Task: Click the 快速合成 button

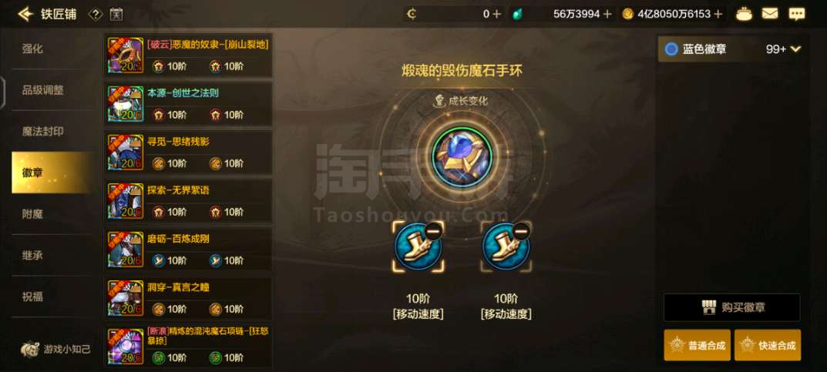Action: (768, 345)
